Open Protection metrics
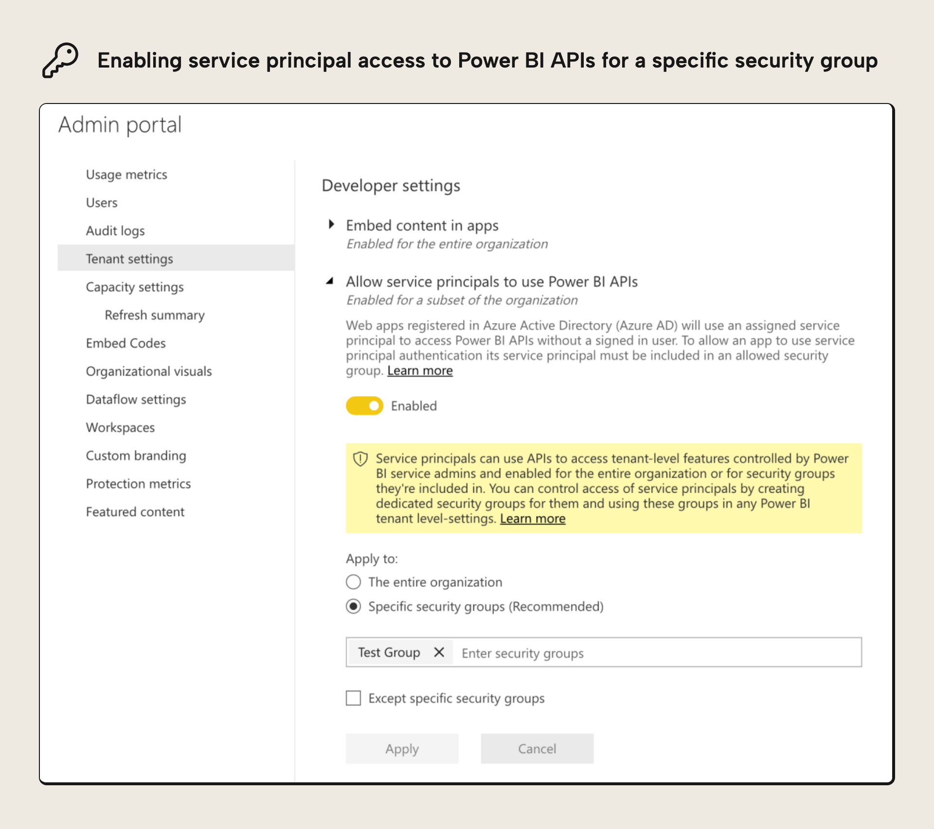Viewport: 934px width, 829px height. point(138,484)
